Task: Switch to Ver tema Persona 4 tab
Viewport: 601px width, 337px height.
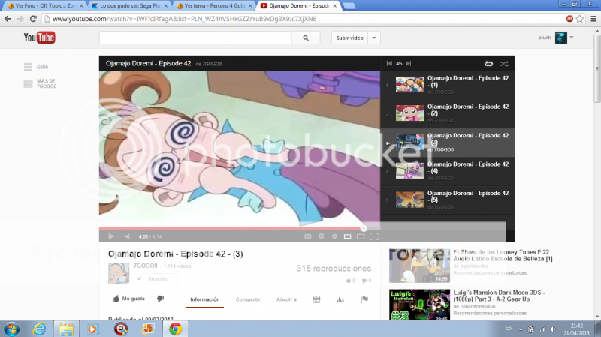Action: (214, 6)
